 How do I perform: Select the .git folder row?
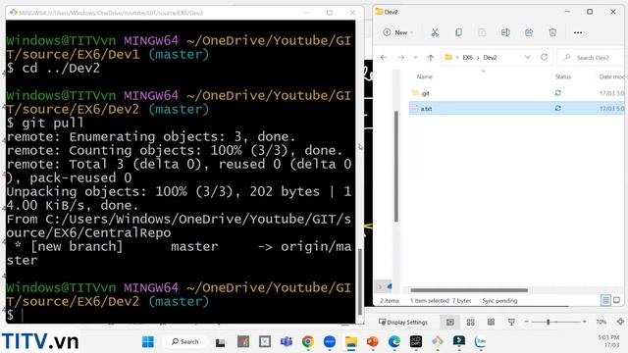pyautogui.click(x=517, y=93)
